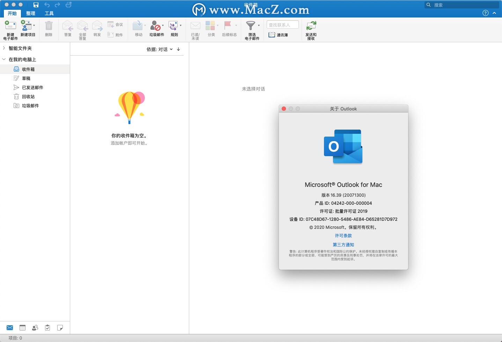Switch to Notes view icon
The width and height of the screenshot is (502, 342).
pyautogui.click(x=60, y=328)
